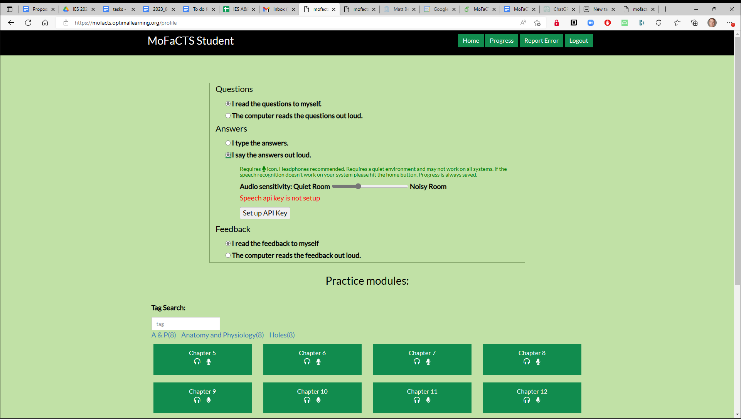Screen dimensions: 741x419
Task: Choose 'I type the answers' option
Action: (228, 143)
